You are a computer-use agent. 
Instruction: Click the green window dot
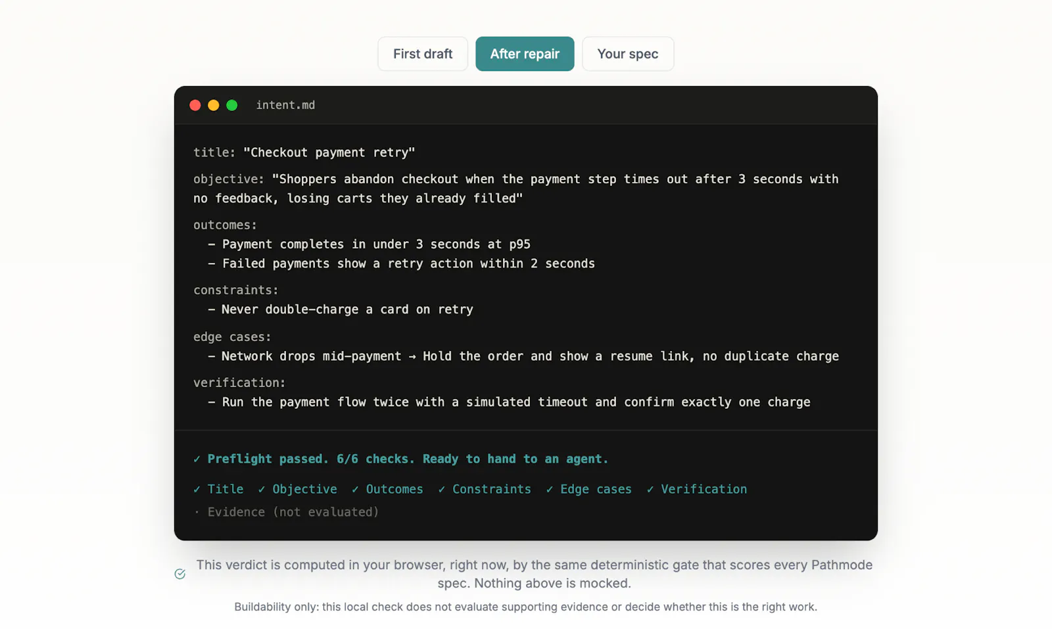click(232, 105)
